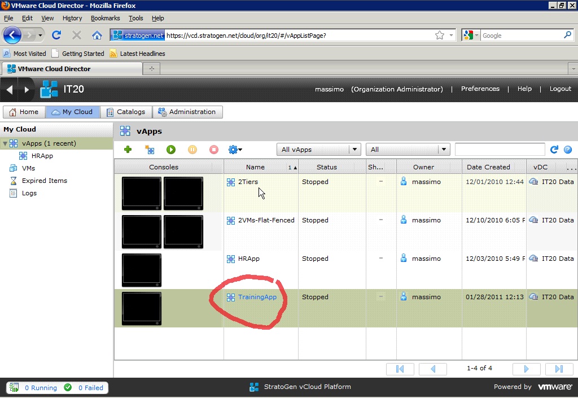Go to the last page of results
The width and height of the screenshot is (578, 398).
tap(559, 369)
